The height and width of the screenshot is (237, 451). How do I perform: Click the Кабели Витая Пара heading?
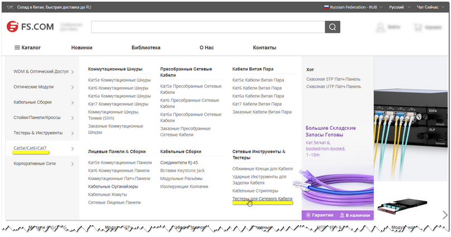point(253,69)
